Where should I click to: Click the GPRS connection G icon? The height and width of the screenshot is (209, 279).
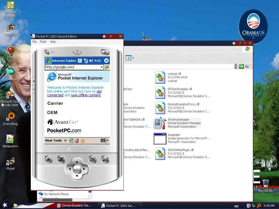pos(80,61)
